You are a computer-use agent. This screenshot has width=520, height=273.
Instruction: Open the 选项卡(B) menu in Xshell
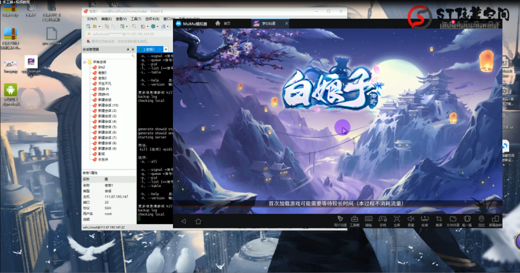[152, 19]
